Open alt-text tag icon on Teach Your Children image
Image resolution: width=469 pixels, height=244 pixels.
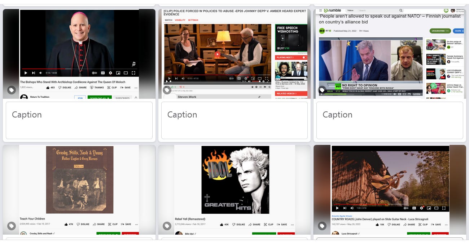click(12, 226)
